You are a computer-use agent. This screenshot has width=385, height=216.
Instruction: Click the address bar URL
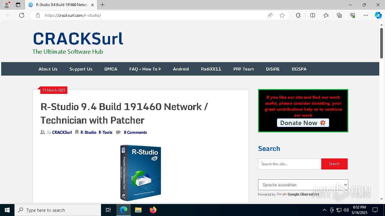pyautogui.click(x=73, y=15)
